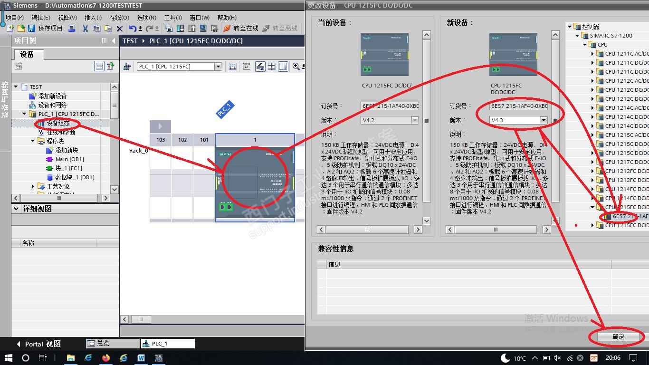Click the device view horizontal scrollbar thumb

tap(141, 319)
